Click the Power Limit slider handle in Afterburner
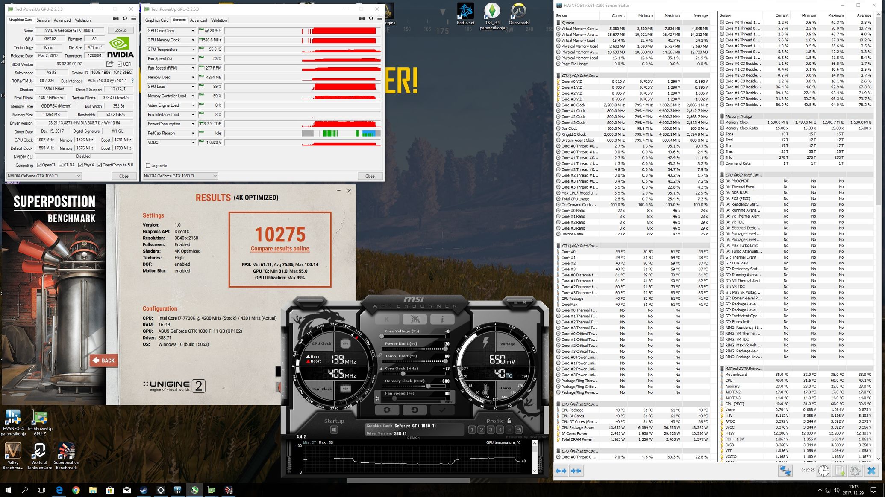Screen dimensions: 885x497 click(x=446, y=349)
